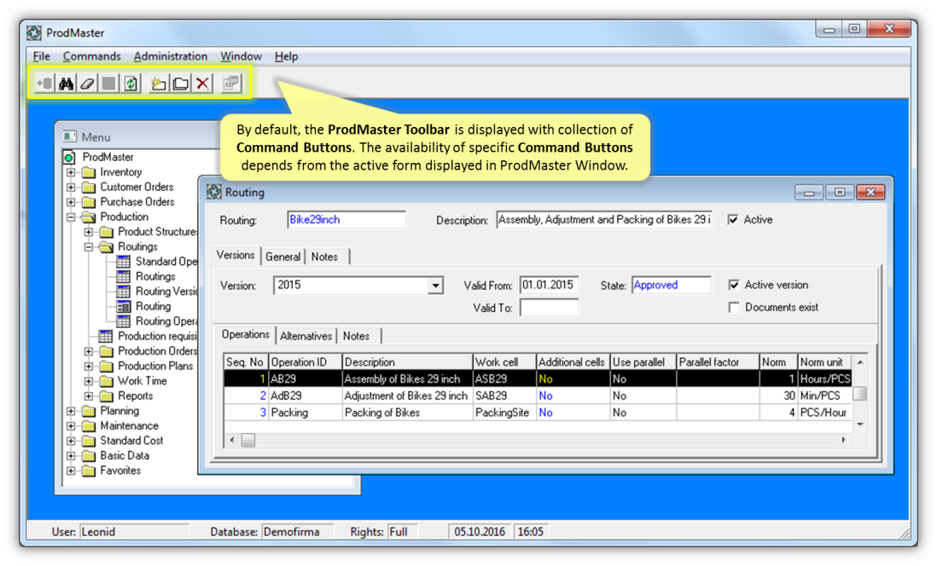The image size is (937, 566).
Task: Click the exit door arrow toolbar icon
Action: click(44, 84)
